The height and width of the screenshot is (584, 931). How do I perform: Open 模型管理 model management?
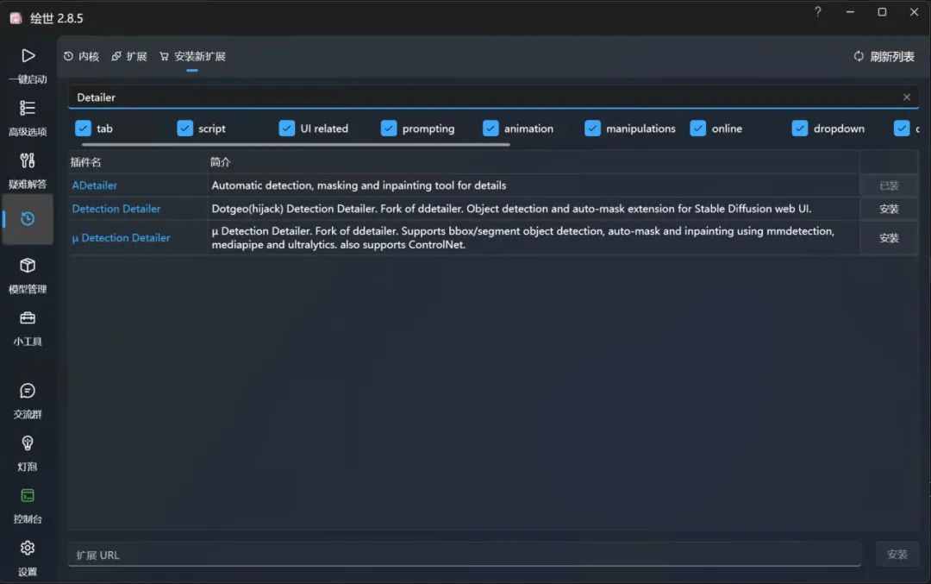coord(28,275)
